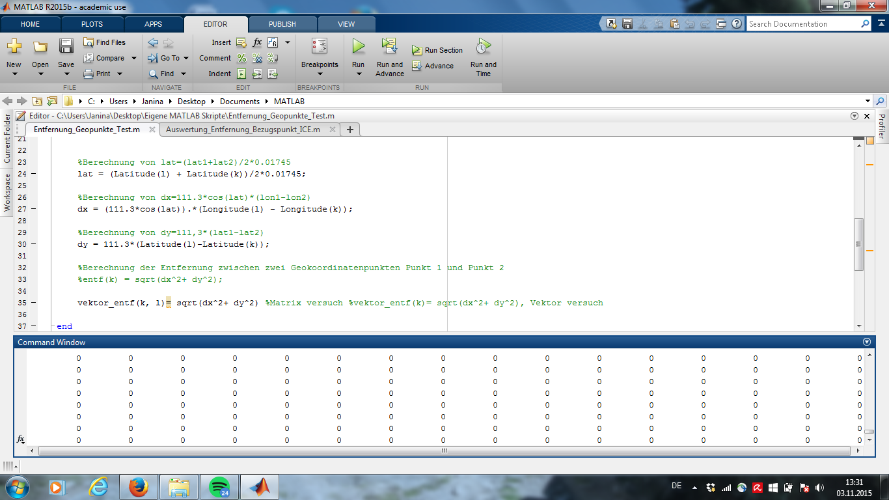Expand the Breakpoints dropdown
Screen dimensions: 889x500
point(320,74)
